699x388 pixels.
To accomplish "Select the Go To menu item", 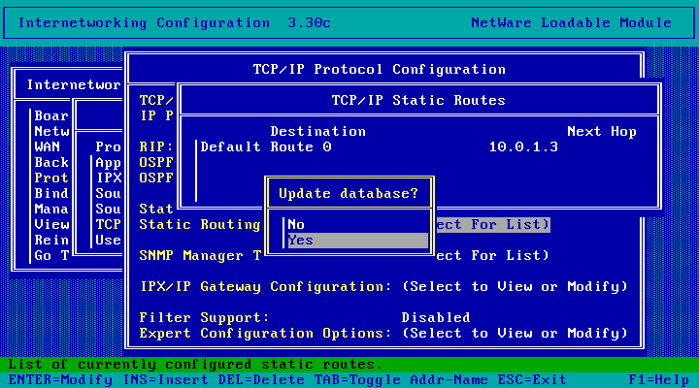I will point(51,255).
